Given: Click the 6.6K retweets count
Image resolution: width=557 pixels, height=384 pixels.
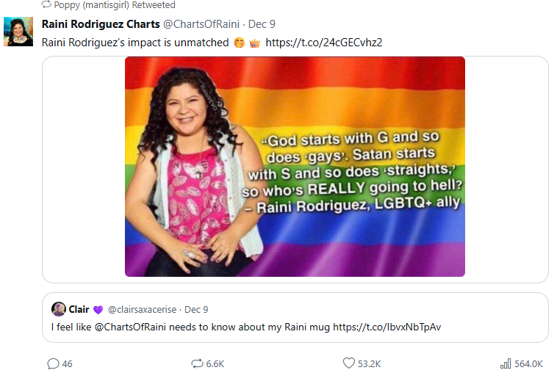Looking at the screenshot, I should point(215,364).
